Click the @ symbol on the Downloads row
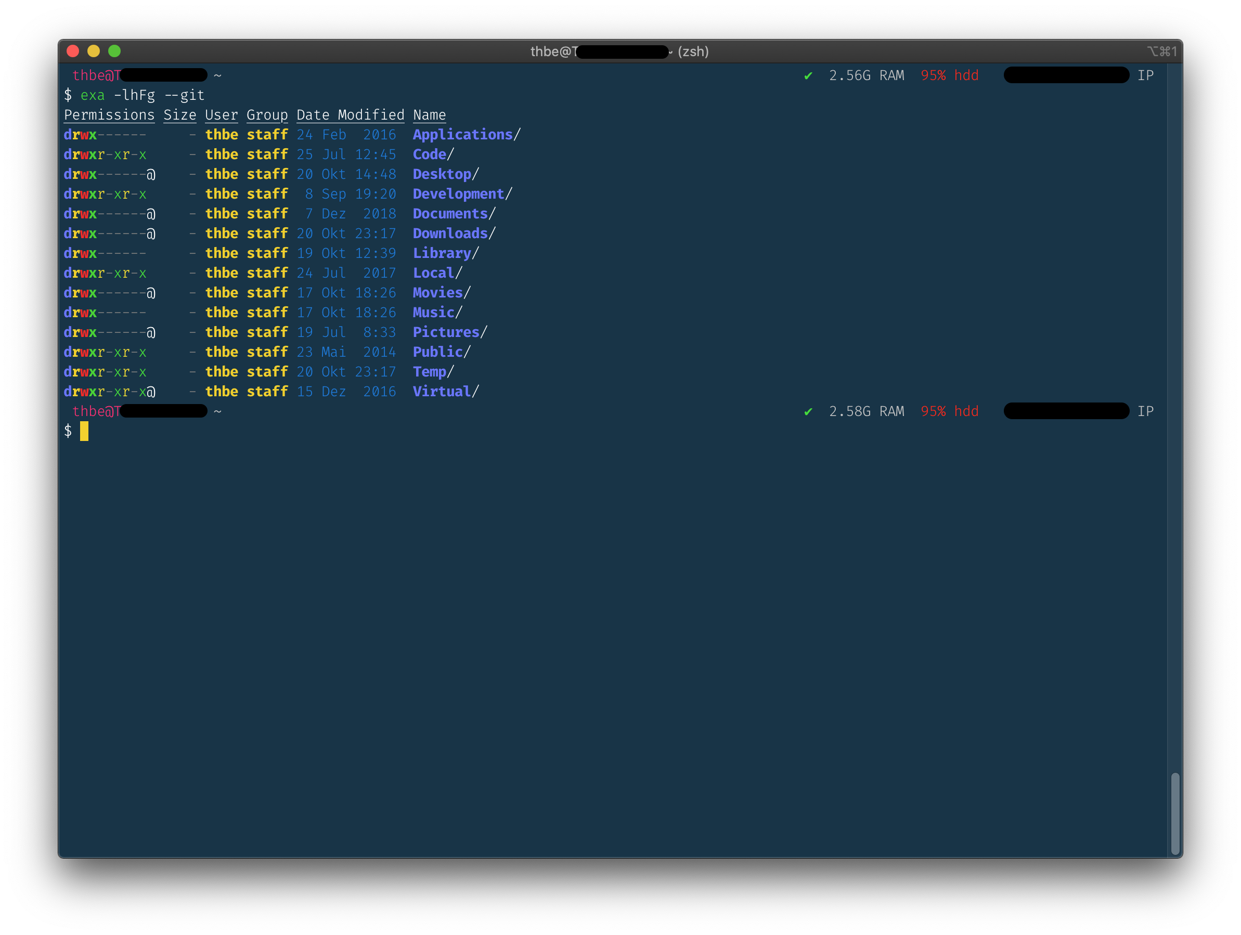The height and width of the screenshot is (935, 1241). [150, 233]
